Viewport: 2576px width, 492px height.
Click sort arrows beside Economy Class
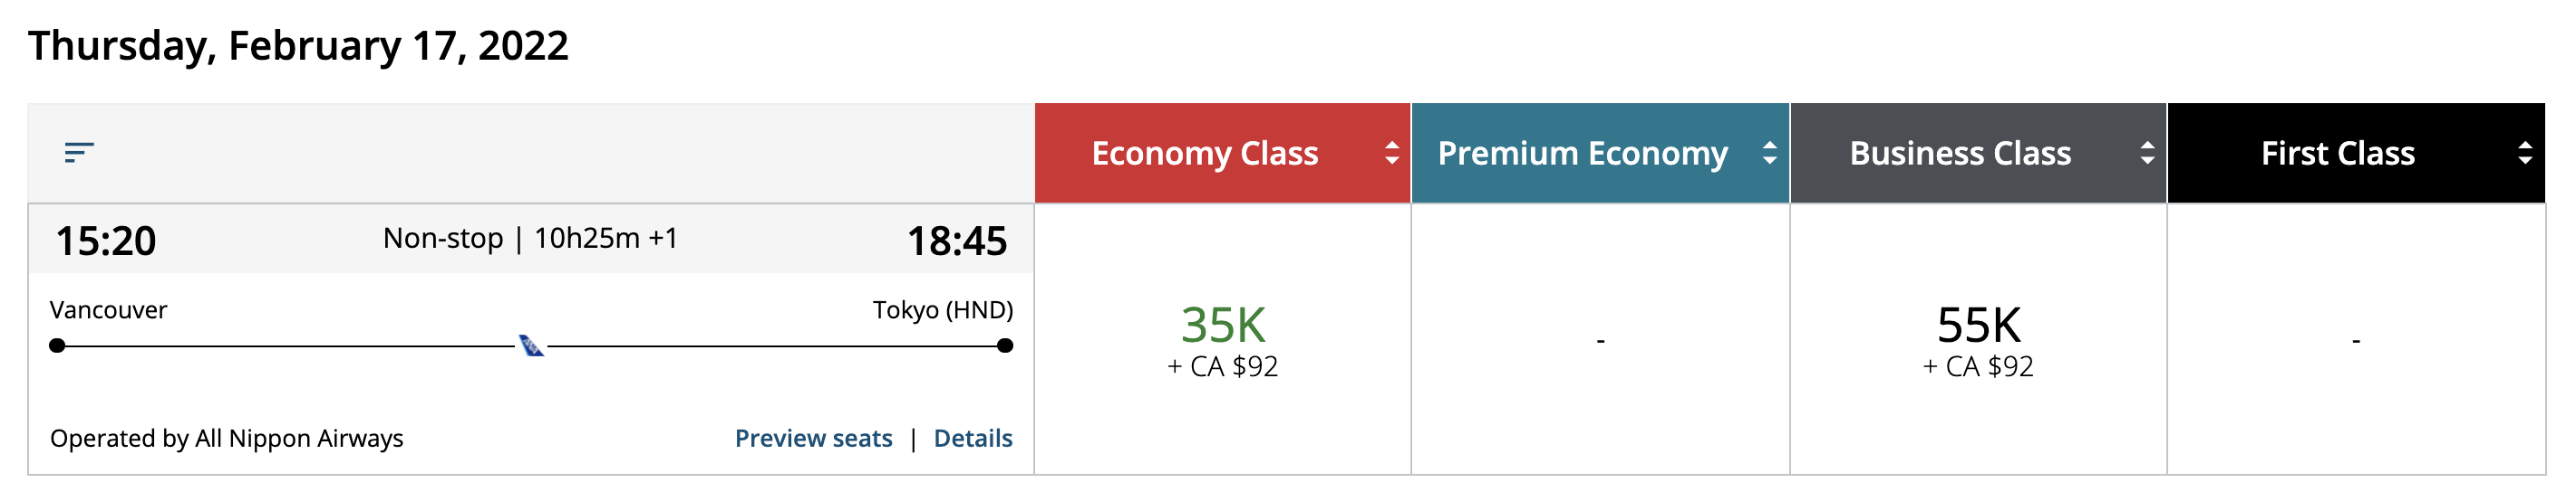1391,153
